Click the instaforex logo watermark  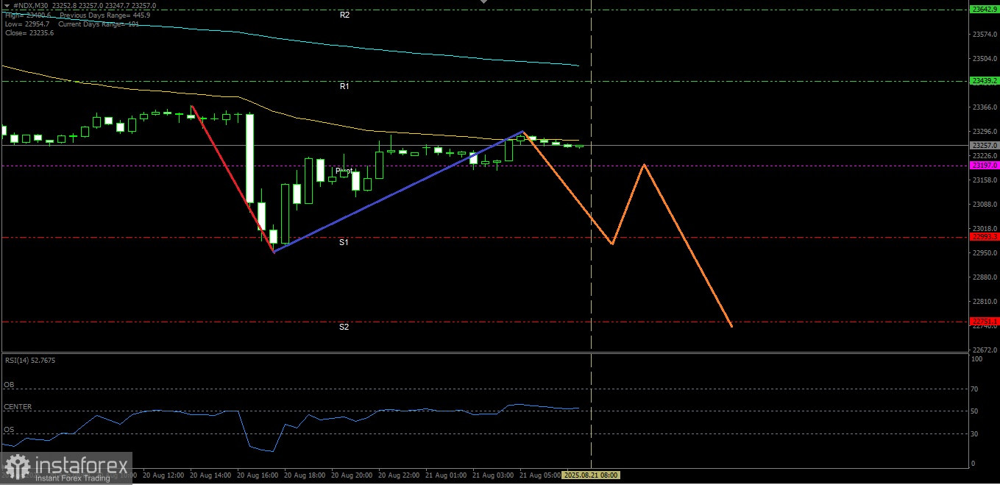(66, 467)
